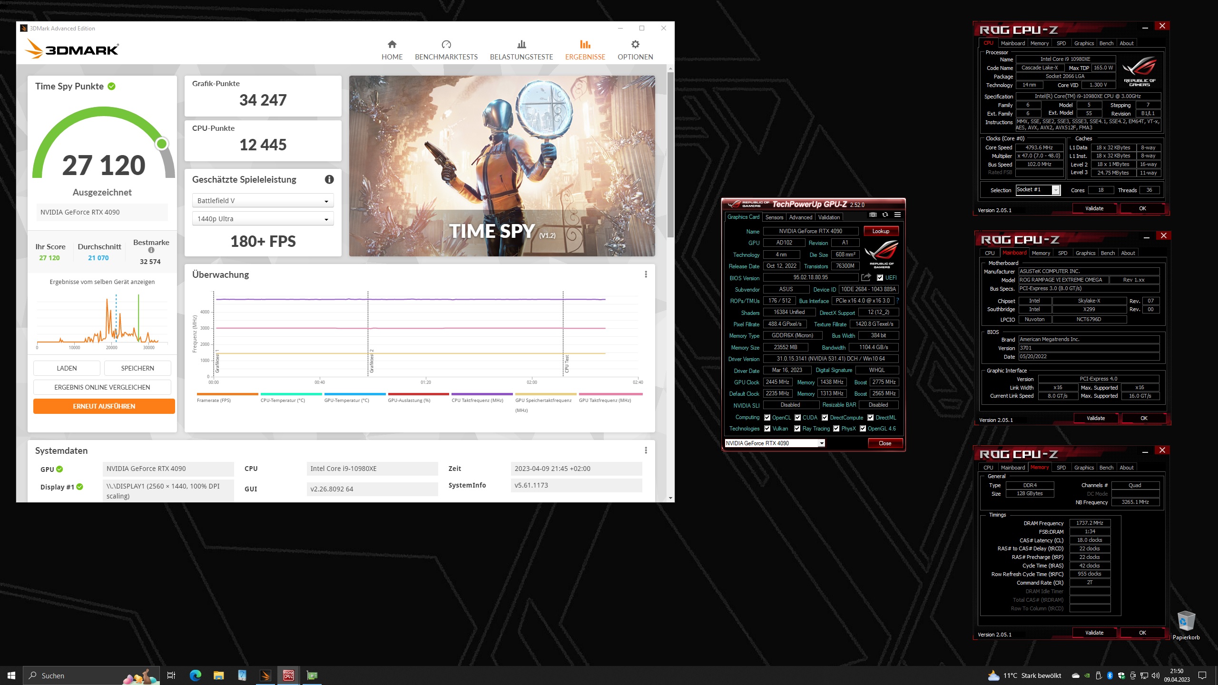Open the GPU selection dropdown in GPU-Z
This screenshot has width=1218, height=685.
point(774,443)
